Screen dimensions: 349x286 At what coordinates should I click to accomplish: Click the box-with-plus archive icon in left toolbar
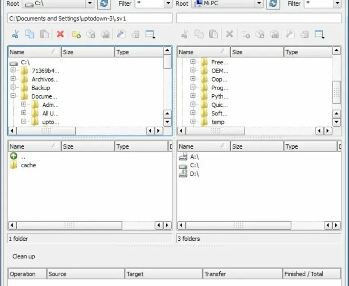click(x=91, y=34)
